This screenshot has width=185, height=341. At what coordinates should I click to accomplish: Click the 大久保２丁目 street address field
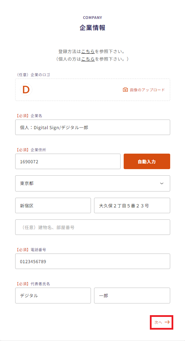(x=132, y=206)
